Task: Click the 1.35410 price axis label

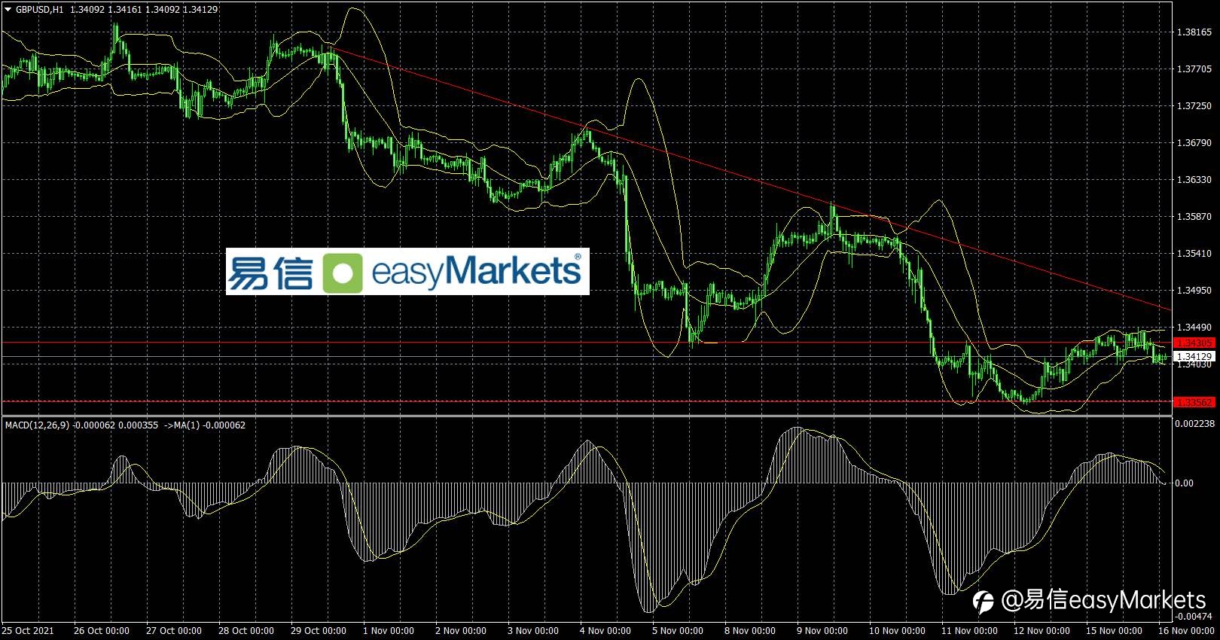Action: pos(1194,254)
